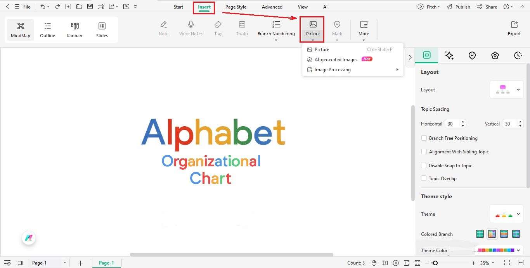Enable Branch Free Positioning checkbox
This screenshot has height=268, width=530.
pyautogui.click(x=424, y=138)
